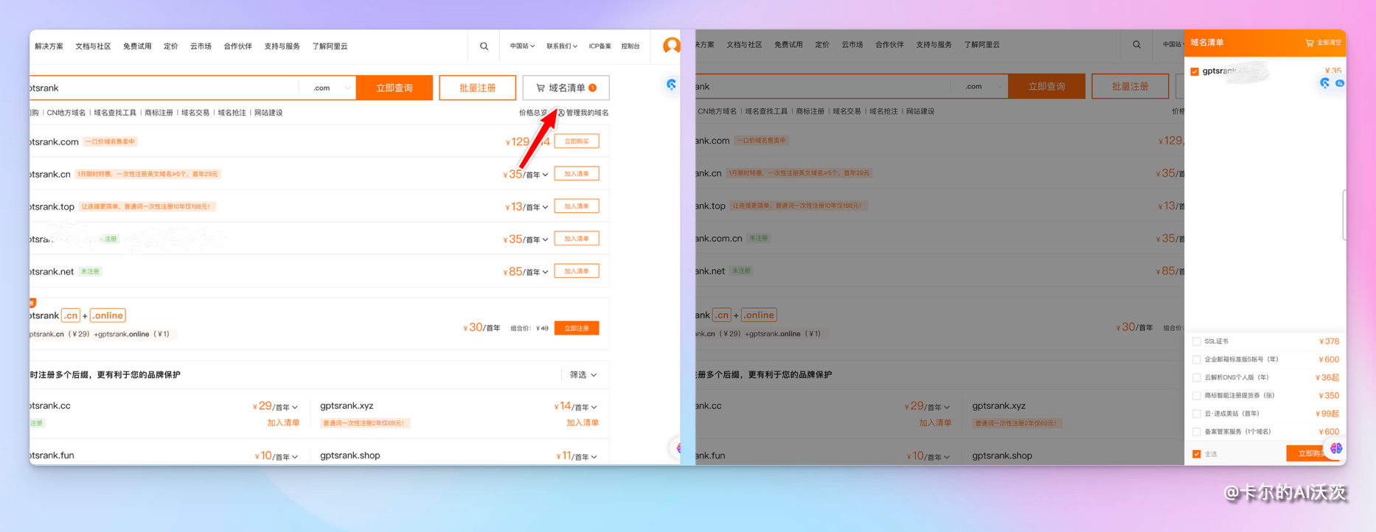Expand the 中国站 region dropdown in the left page
1376x532 pixels.
click(x=523, y=46)
